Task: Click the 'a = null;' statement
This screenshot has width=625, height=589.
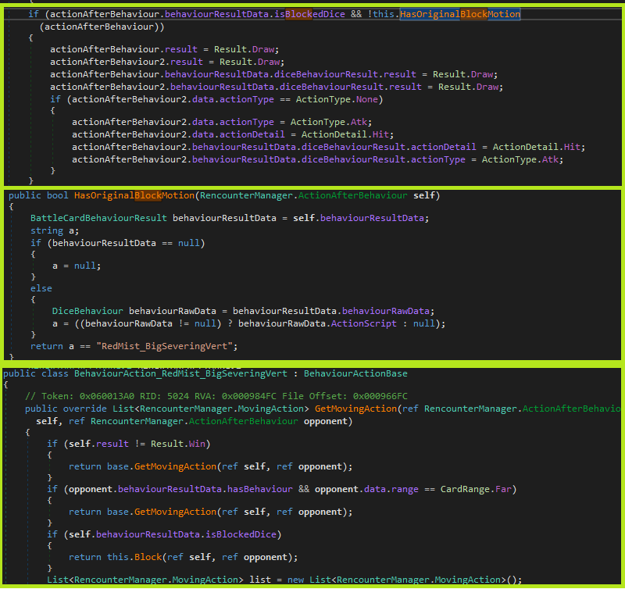Action: pos(77,266)
